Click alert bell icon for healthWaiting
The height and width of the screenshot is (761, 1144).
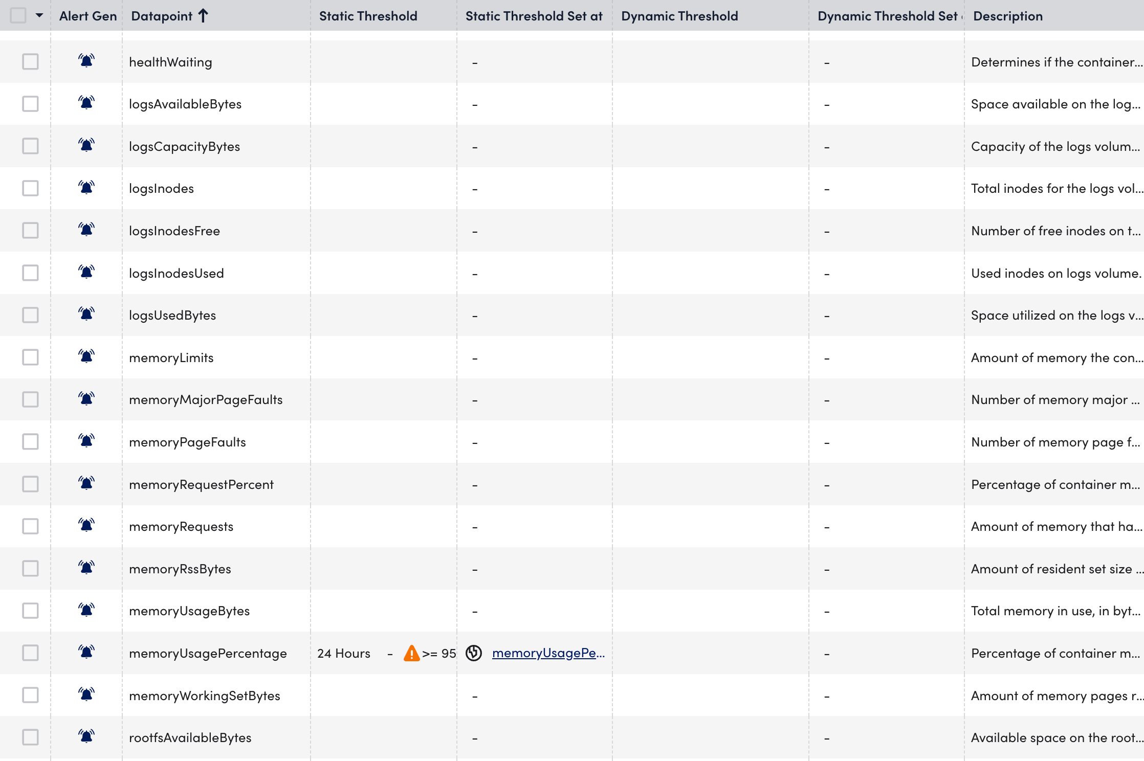86,61
